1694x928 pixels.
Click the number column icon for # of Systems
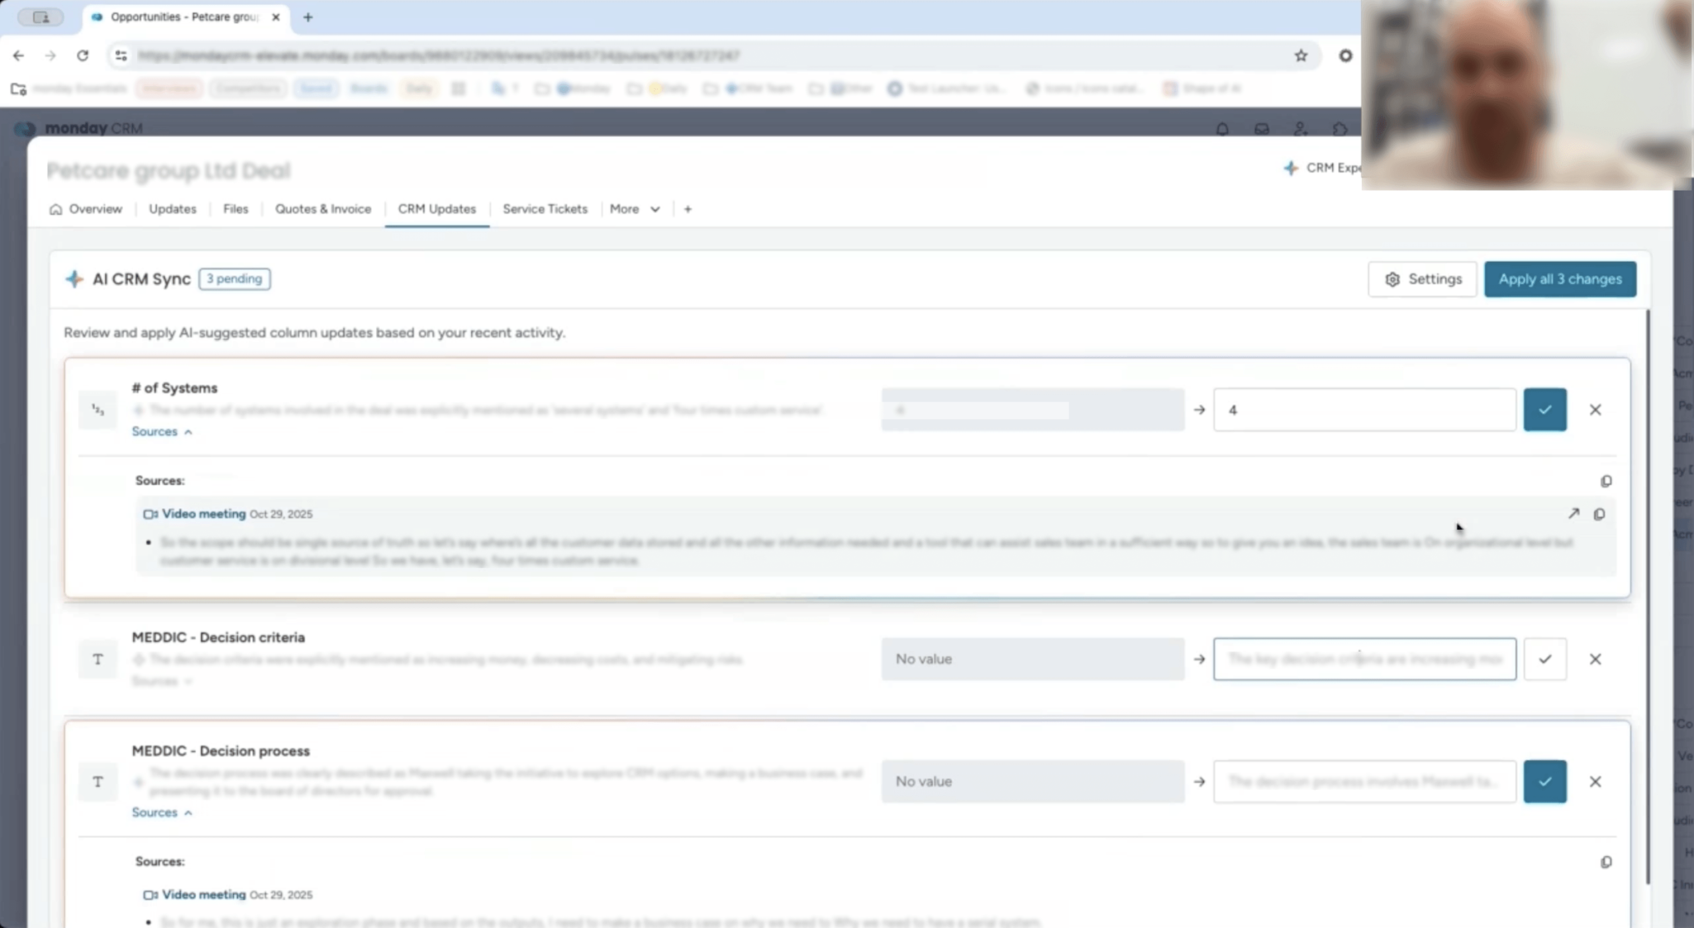click(98, 410)
